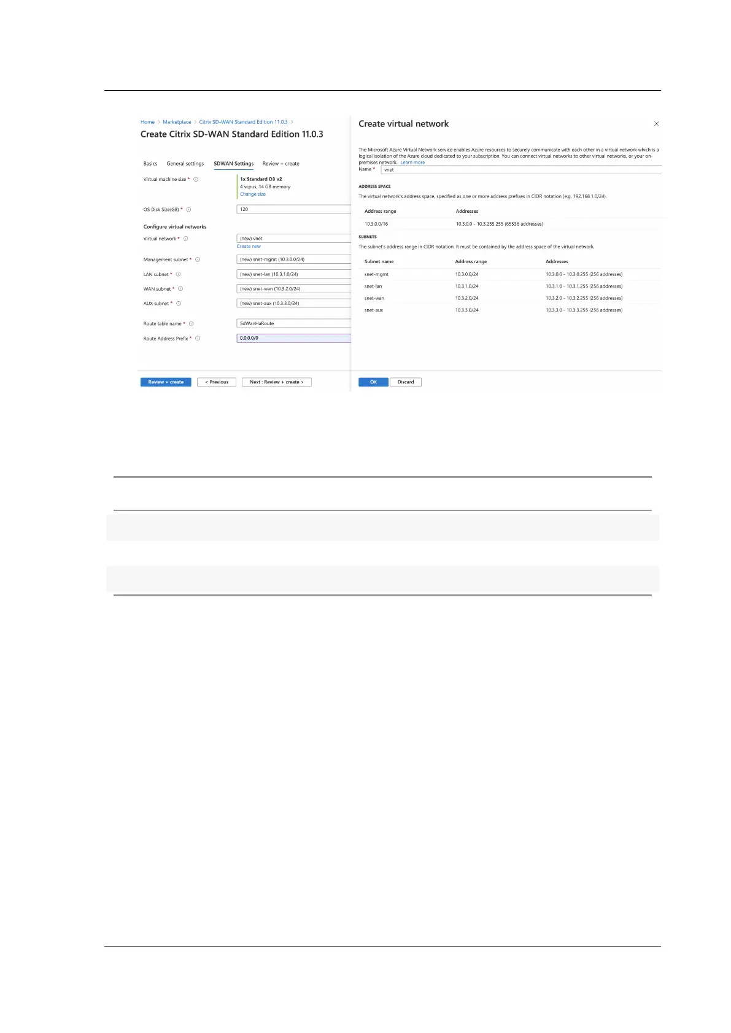Image resolution: width=731 pixels, height=1033 pixels.
Task: Click info icon beside Virtual network label
Action: [185, 239]
